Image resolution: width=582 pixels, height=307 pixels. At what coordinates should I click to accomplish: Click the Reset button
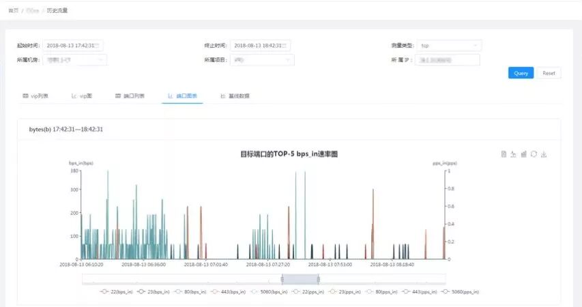coord(549,73)
